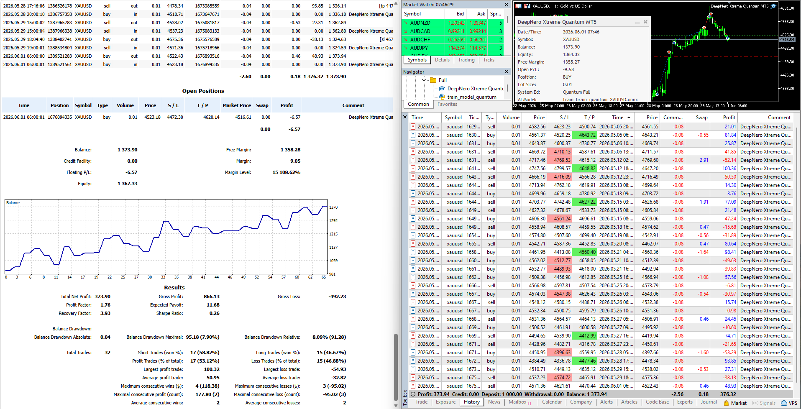This screenshot has height=409, width=801.
Task: Close the Navigator panel
Action: click(507, 72)
